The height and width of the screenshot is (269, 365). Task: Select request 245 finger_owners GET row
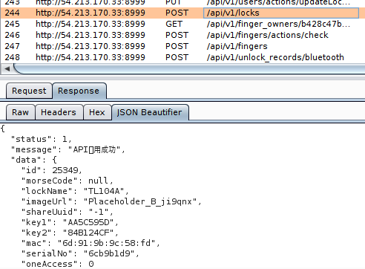182,24
